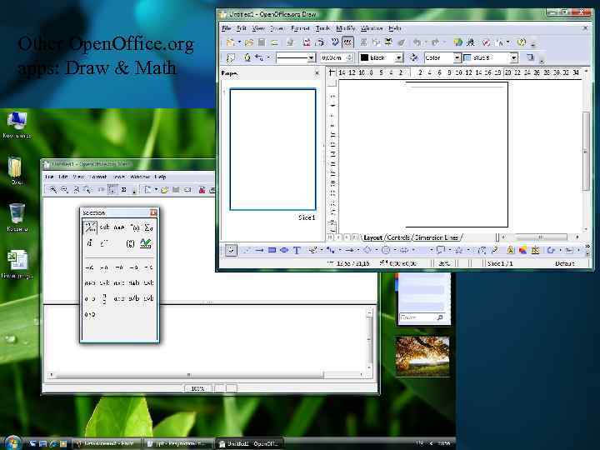Choose Formats category in Selection panel
Screen dimensions: 600x450
(x=145, y=243)
